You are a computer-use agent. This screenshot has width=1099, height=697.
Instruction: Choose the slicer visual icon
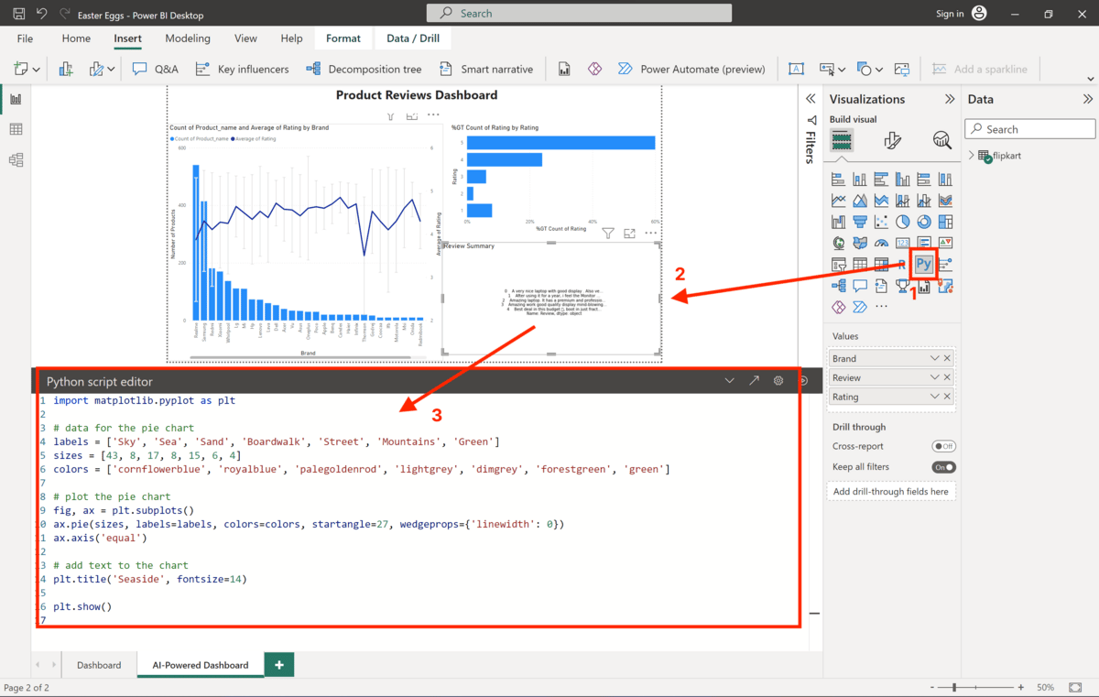(x=839, y=264)
